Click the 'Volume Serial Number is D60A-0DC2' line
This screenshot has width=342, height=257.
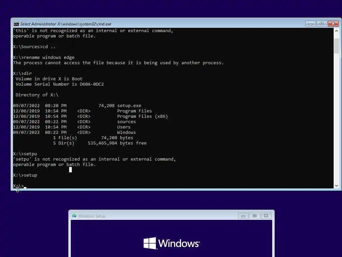(59, 84)
